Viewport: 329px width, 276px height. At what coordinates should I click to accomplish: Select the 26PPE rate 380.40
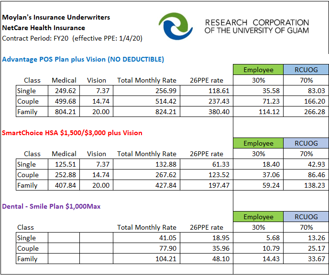[207, 112]
